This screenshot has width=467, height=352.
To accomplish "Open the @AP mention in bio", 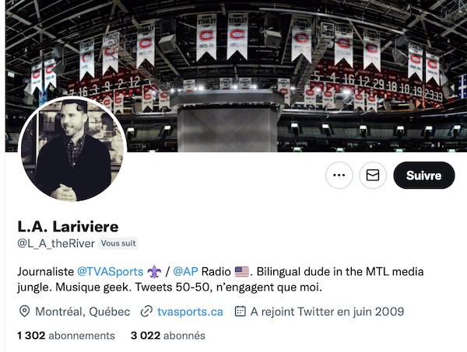I will tap(185, 272).
